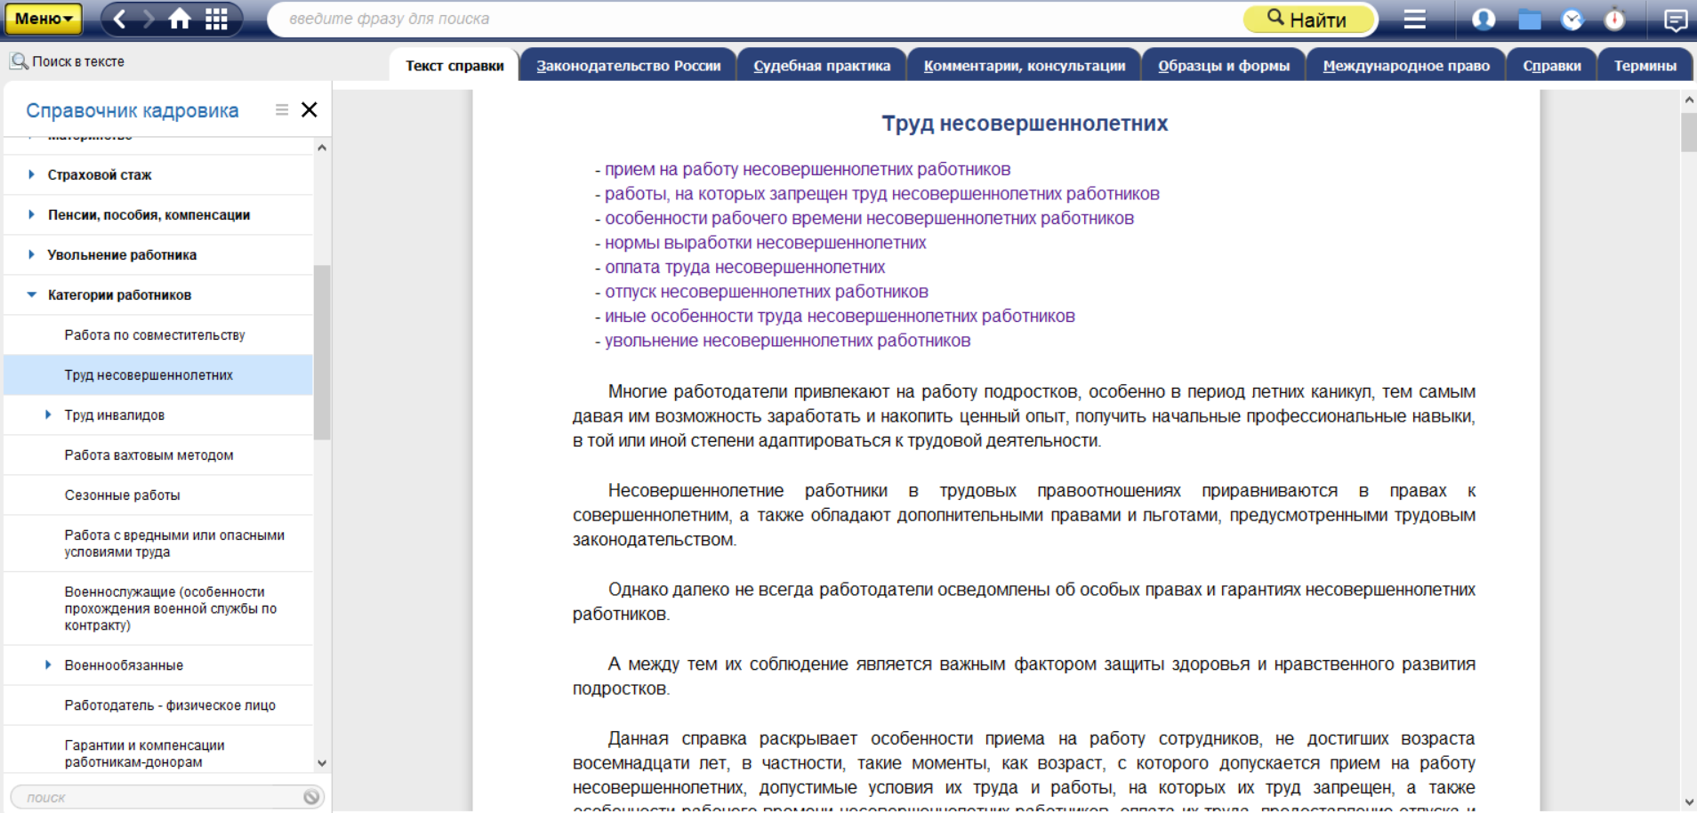1697x813 pixels.
Task: Expand the Страховой стаж section
Action: click(x=31, y=174)
